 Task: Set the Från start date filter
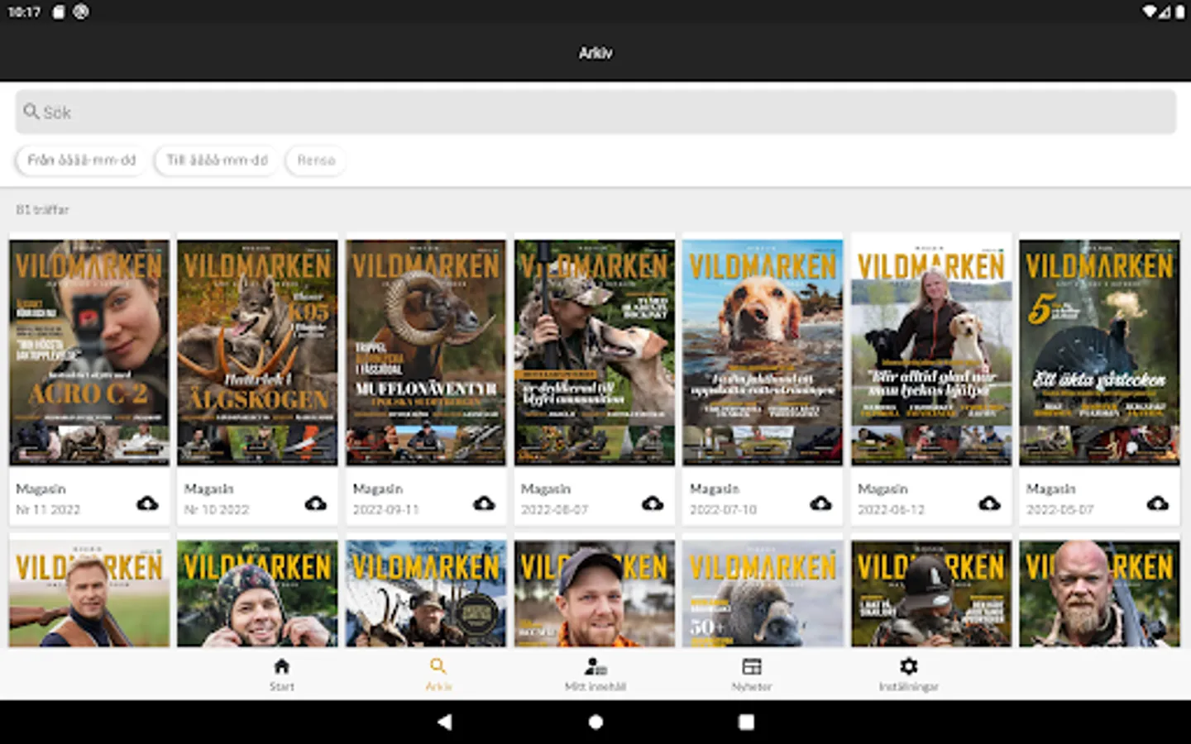point(81,160)
